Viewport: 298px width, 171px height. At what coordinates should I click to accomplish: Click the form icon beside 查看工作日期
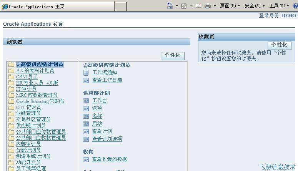[86, 81]
